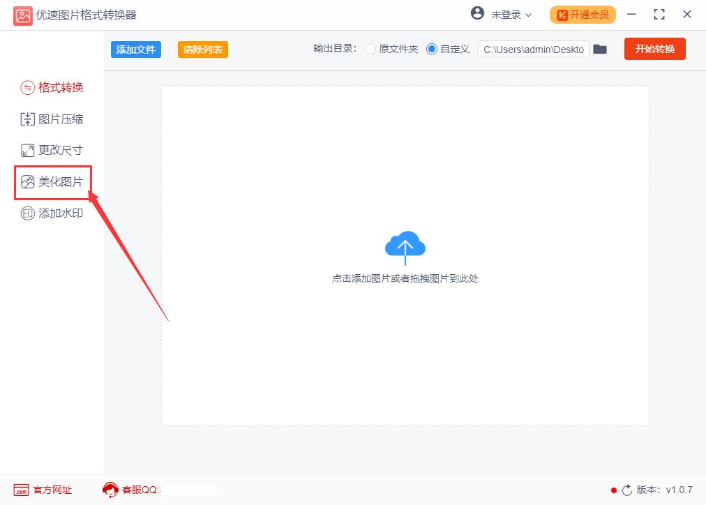Contact support via 客服QQ
Image resolution: width=706 pixels, height=505 pixels.
point(140,490)
